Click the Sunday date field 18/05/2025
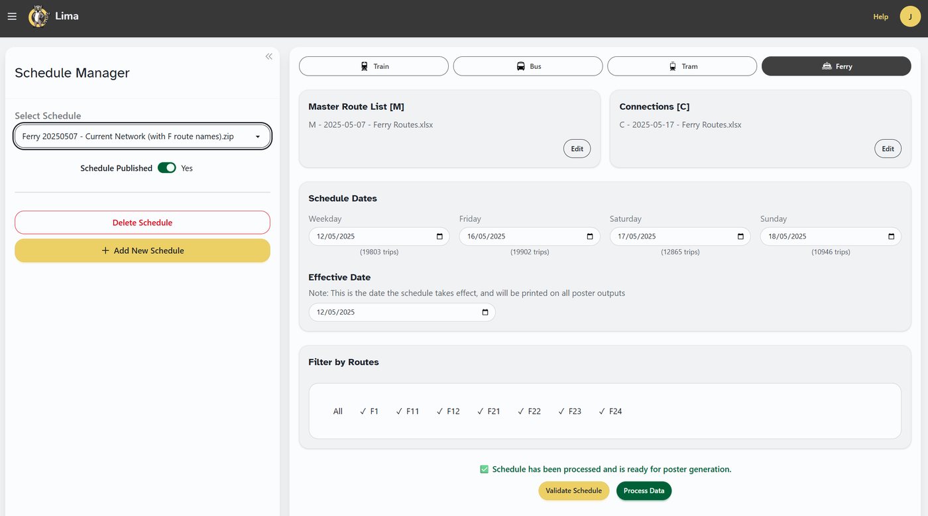Viewport: 928px width, 516px height. tap(831, 236)
